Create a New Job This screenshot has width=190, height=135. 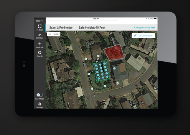point(40,45)
